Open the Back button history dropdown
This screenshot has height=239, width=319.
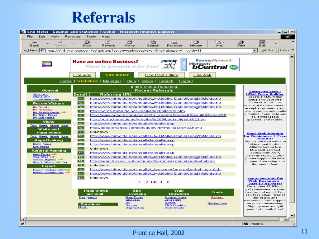point(47,44)
